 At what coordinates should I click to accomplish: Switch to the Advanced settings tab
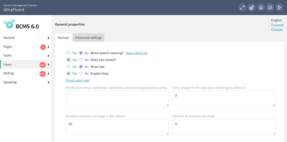(x=89, y=38)
